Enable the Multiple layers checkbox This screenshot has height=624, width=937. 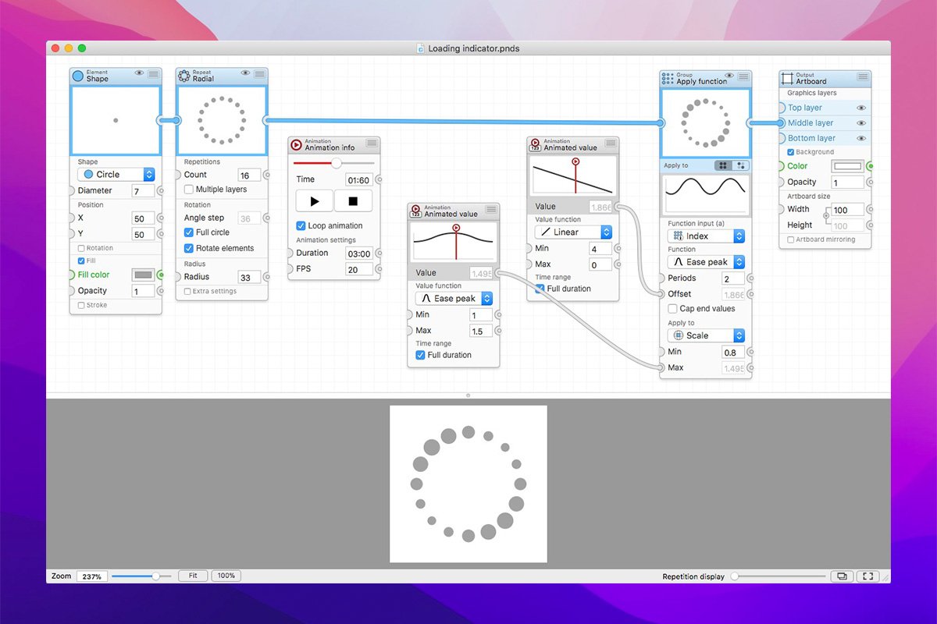point(189,190)
